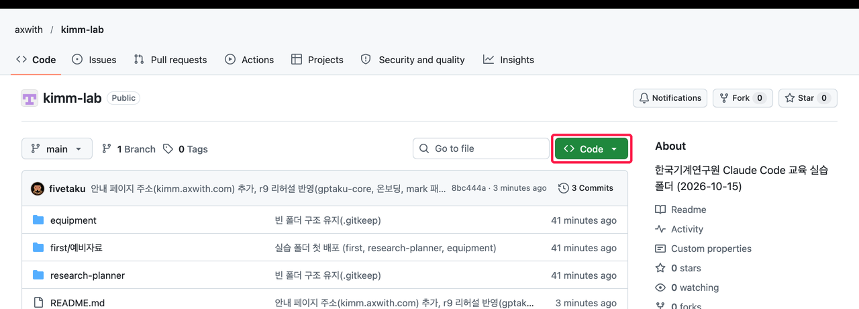Click the icon beside Custom properties
Viewport: 859px width, 309px height.
point(660,249)
